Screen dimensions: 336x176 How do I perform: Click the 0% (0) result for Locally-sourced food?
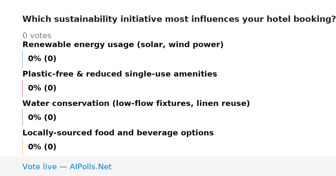tap(42, 147)
